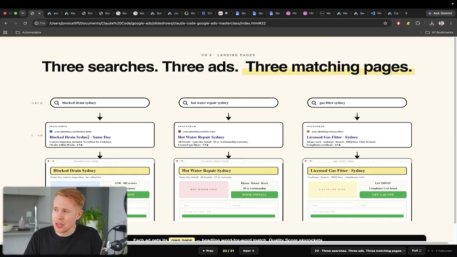Open the tab search dropdown arrow

tap(22, 13)
